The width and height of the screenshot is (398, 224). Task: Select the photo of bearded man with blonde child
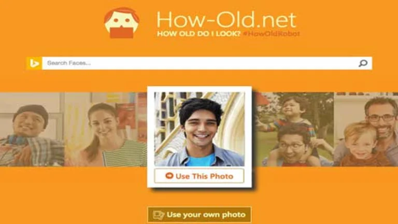366,129
